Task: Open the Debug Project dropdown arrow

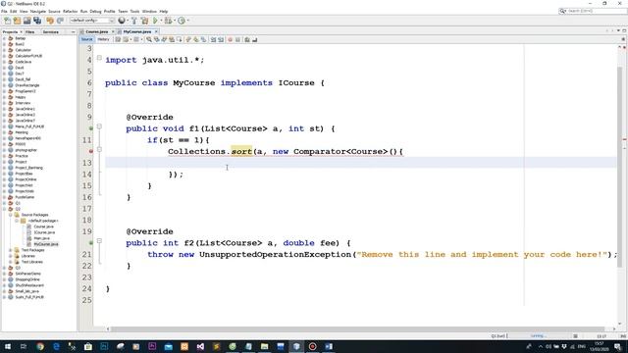Action: [175, 21]
